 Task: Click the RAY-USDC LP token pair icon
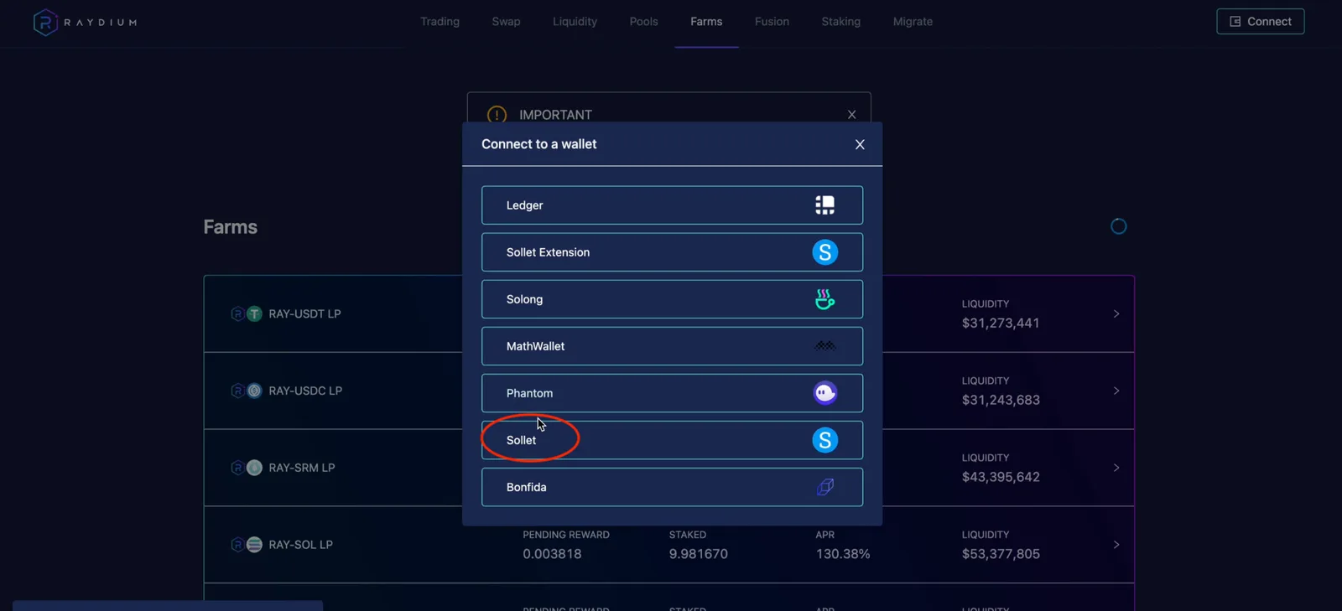(246, 391)
